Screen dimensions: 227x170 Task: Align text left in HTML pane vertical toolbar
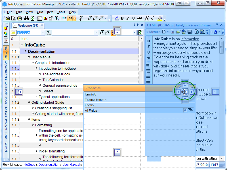coord(148,65)
